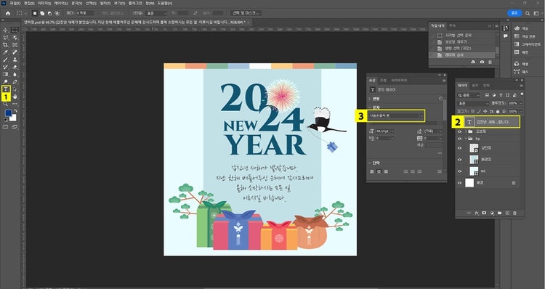545x289 pixels.
Task: Select the Gradient tool
Action: pyautogui.click(x=6, y=74)
